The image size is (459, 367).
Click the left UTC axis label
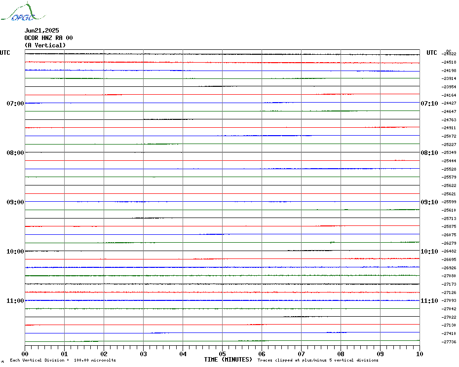[5, 53]
